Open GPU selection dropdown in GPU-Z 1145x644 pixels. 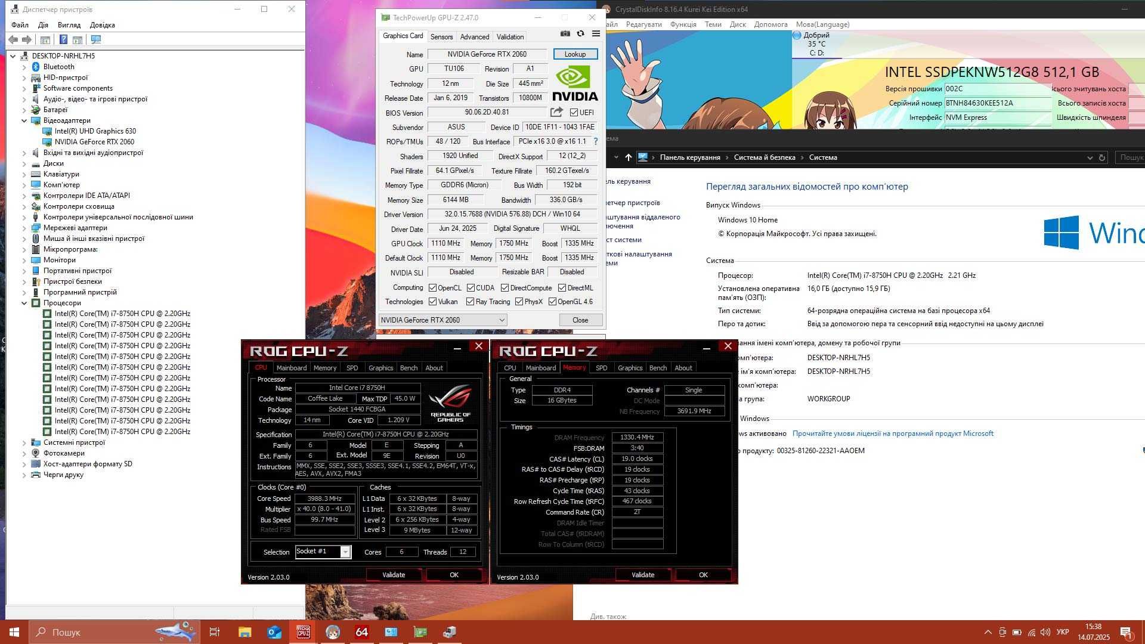coord(442,320)
